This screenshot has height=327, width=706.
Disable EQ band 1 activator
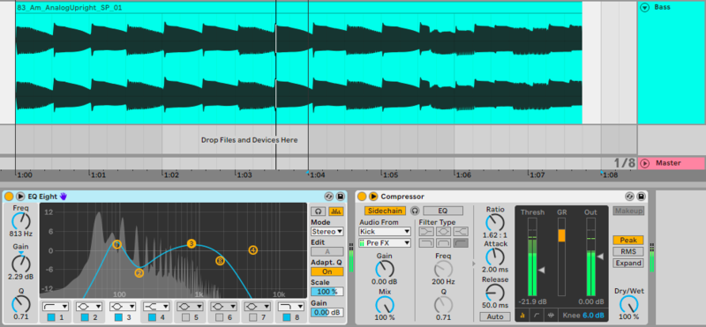point(51,317)
